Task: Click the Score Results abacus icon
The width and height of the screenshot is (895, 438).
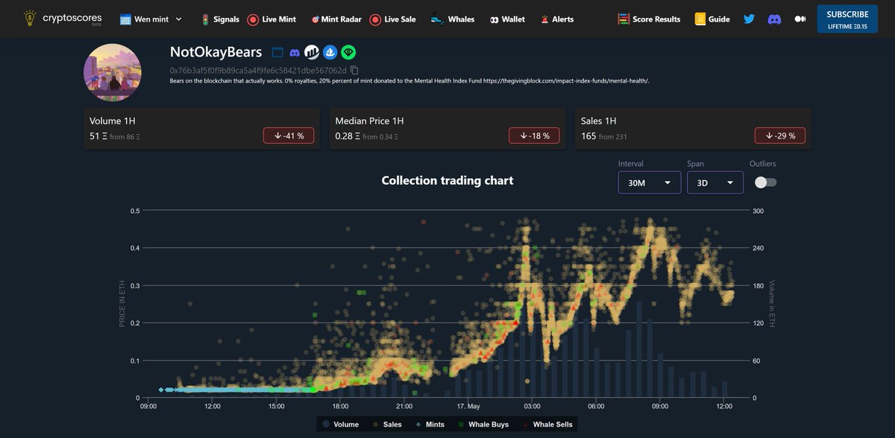Action: [x=624, y=19]
